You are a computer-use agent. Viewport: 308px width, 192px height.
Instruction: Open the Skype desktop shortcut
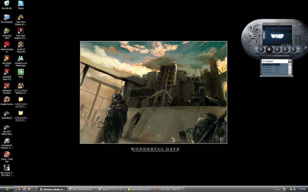[21, 4]
